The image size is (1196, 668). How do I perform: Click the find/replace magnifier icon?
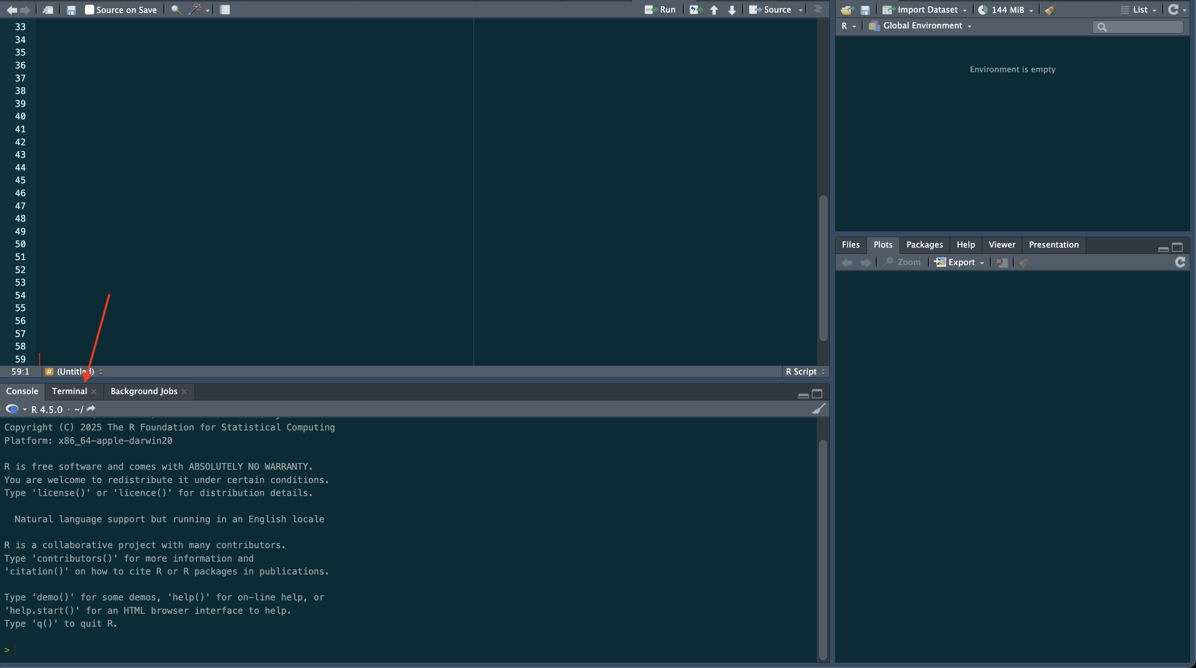click(176, 10)
